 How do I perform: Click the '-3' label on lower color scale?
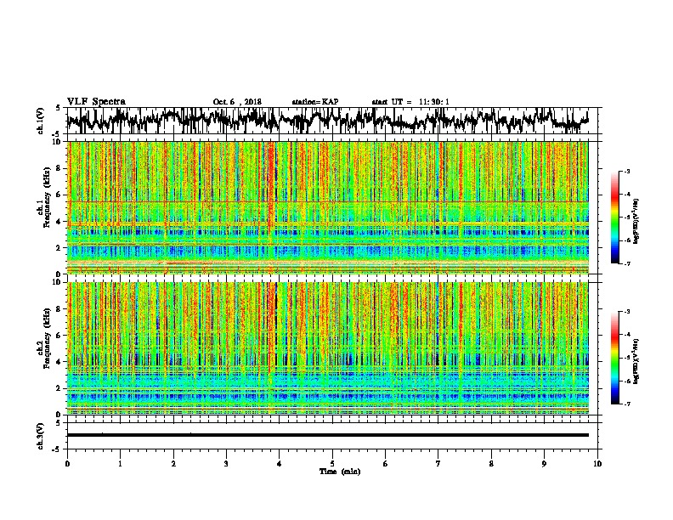coord(626,312)
